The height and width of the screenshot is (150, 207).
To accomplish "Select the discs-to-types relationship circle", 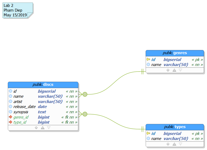I will click(85, 114).
